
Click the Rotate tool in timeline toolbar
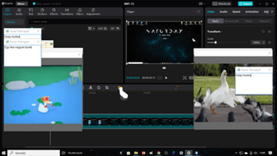pyautogui.click(x=99, y=87)
